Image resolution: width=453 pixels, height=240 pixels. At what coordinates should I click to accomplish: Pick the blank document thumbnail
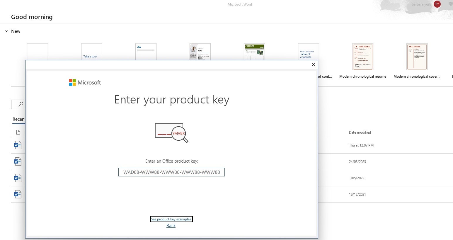point(38,52)
